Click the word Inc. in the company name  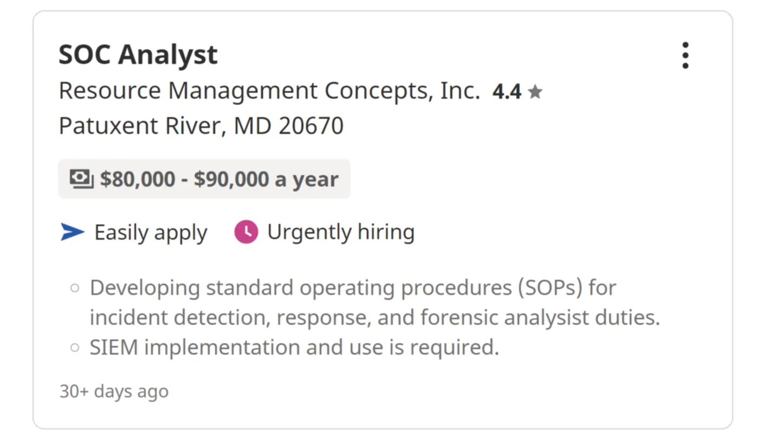pyautogui.click(x=460, y=91)
